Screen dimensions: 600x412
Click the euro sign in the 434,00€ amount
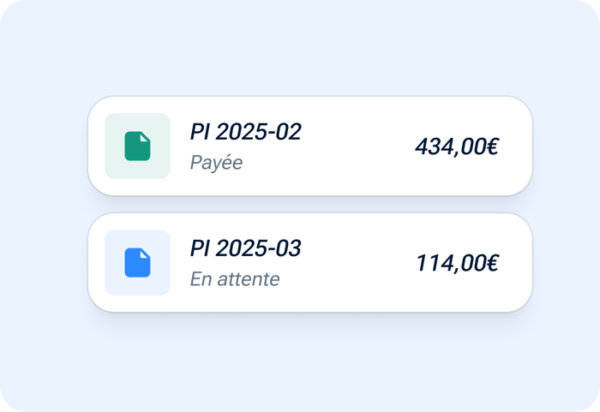(x=493, y=146)
